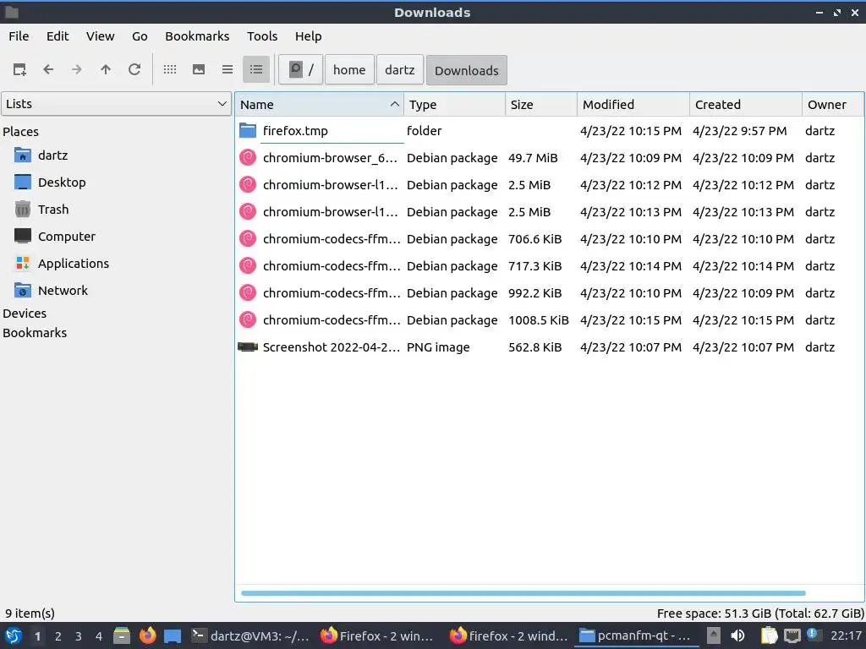866x649 pixels.
Task: Open the File menu
Action: (19, 36)
